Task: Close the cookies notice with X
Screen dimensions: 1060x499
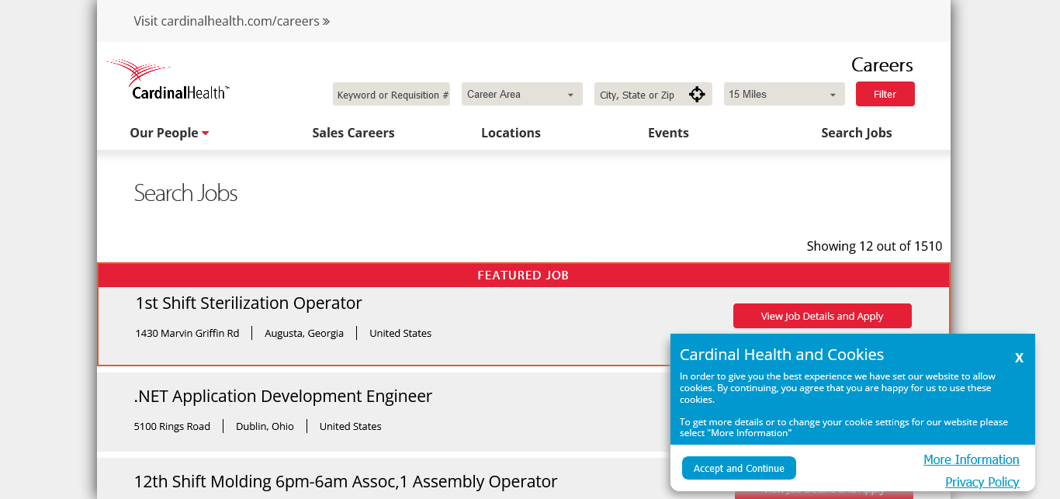Action: [1019, 358]
